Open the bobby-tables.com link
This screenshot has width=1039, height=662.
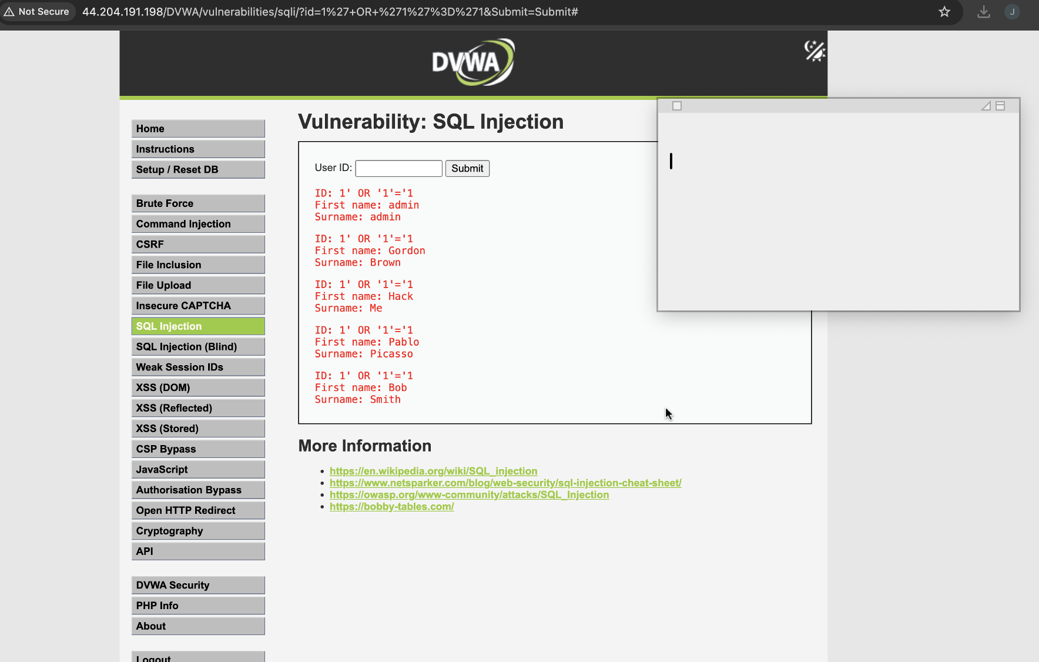pyautogui.click(x=392, y=506)
